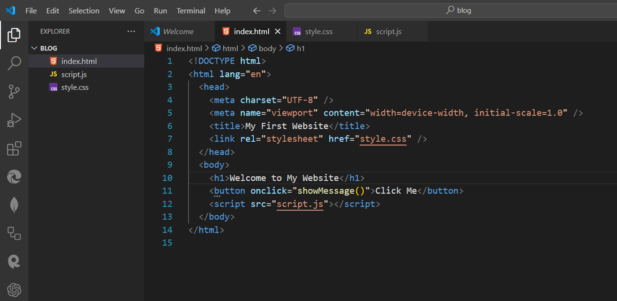
Task: Close the index.html tab
Action: point(278,31)
